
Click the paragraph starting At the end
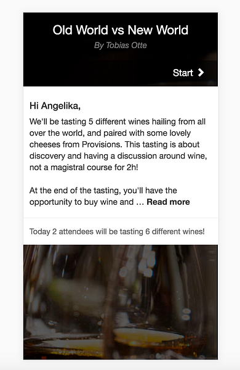(x=110, y=196)
